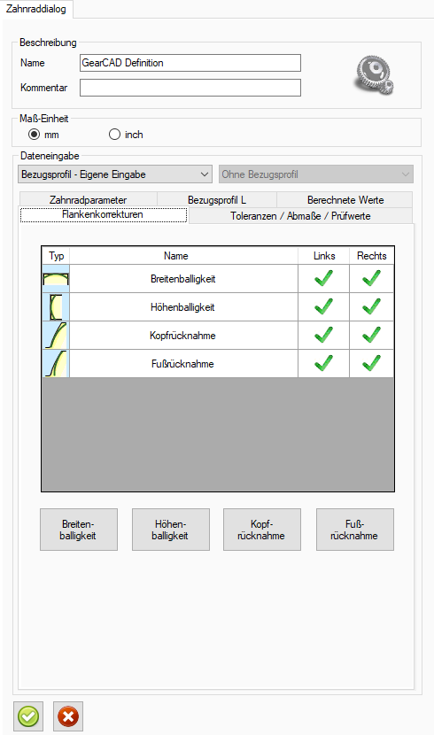
Task: Open the Bezugsprofil - Eigene Eingabe dropdown
Action: (x=115, y=174)
